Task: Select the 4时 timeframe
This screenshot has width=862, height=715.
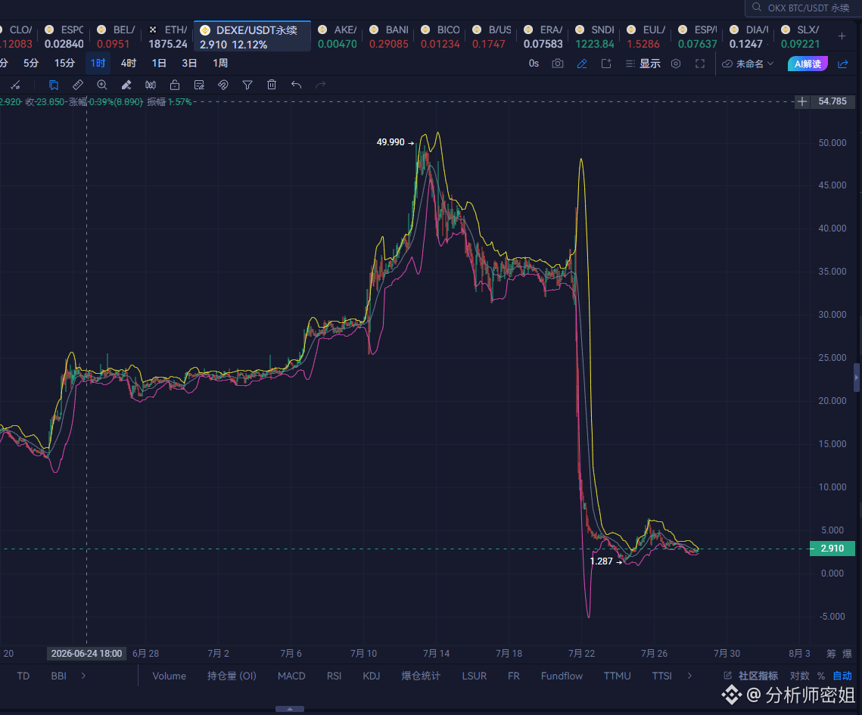Action: click(x=129, y=64)
